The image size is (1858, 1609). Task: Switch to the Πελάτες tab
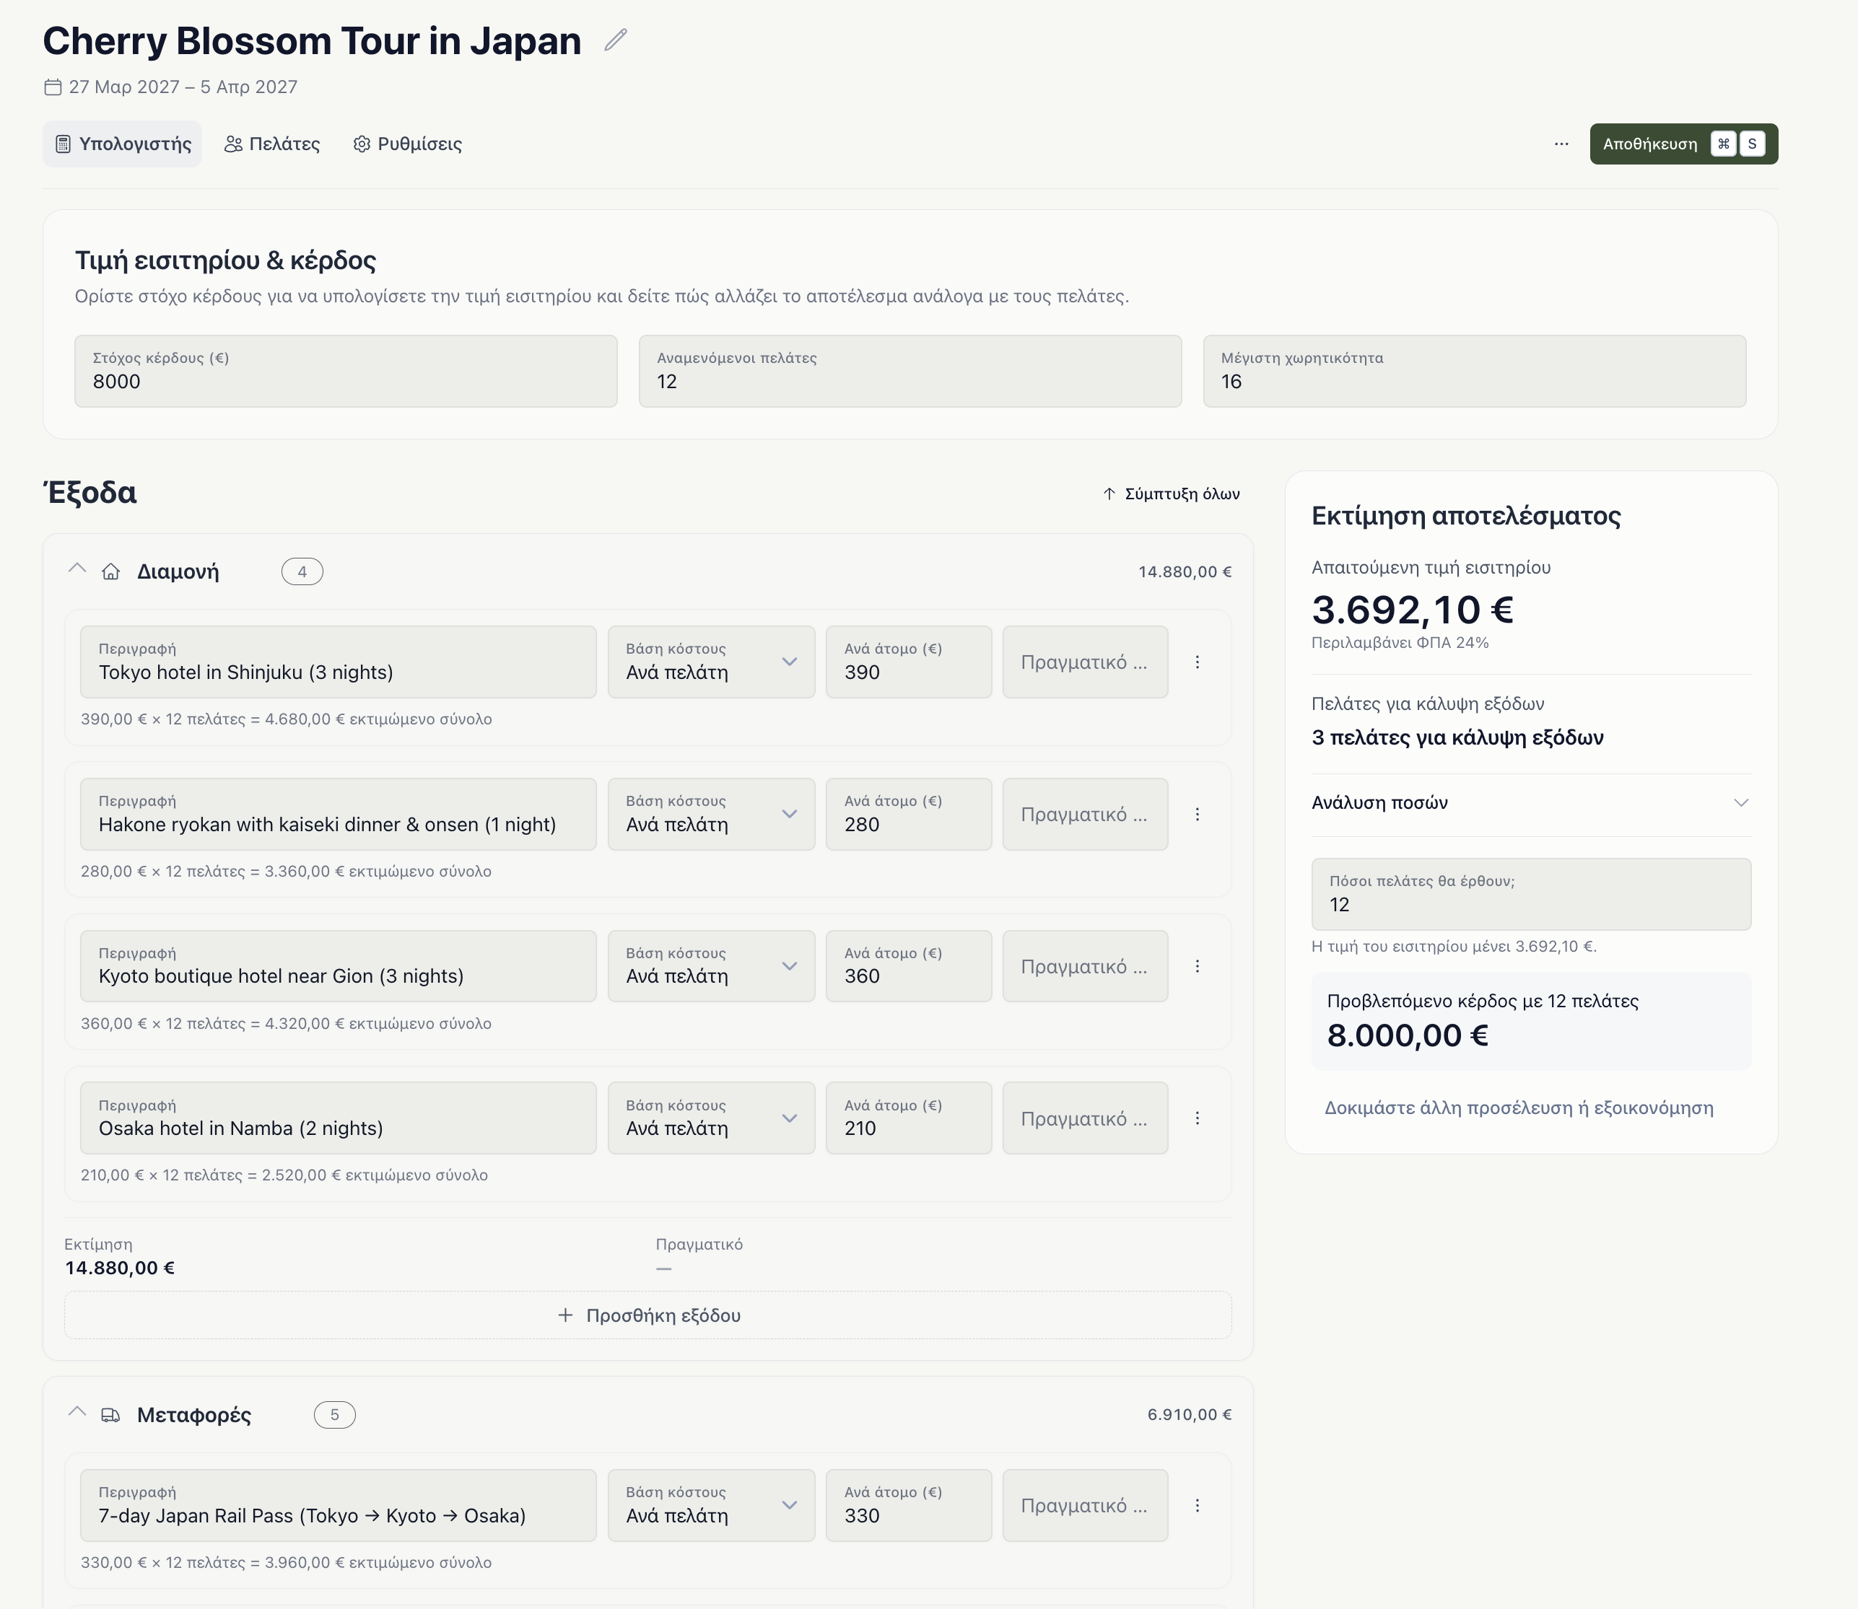(272, 144)
